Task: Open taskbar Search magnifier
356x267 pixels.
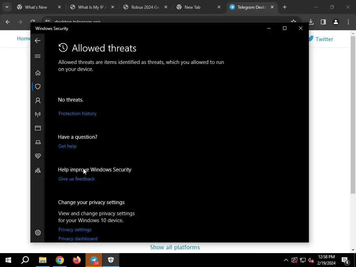Action: point(25,260)
